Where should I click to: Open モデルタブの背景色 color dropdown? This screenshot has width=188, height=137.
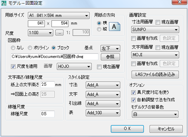coord(155,114)
